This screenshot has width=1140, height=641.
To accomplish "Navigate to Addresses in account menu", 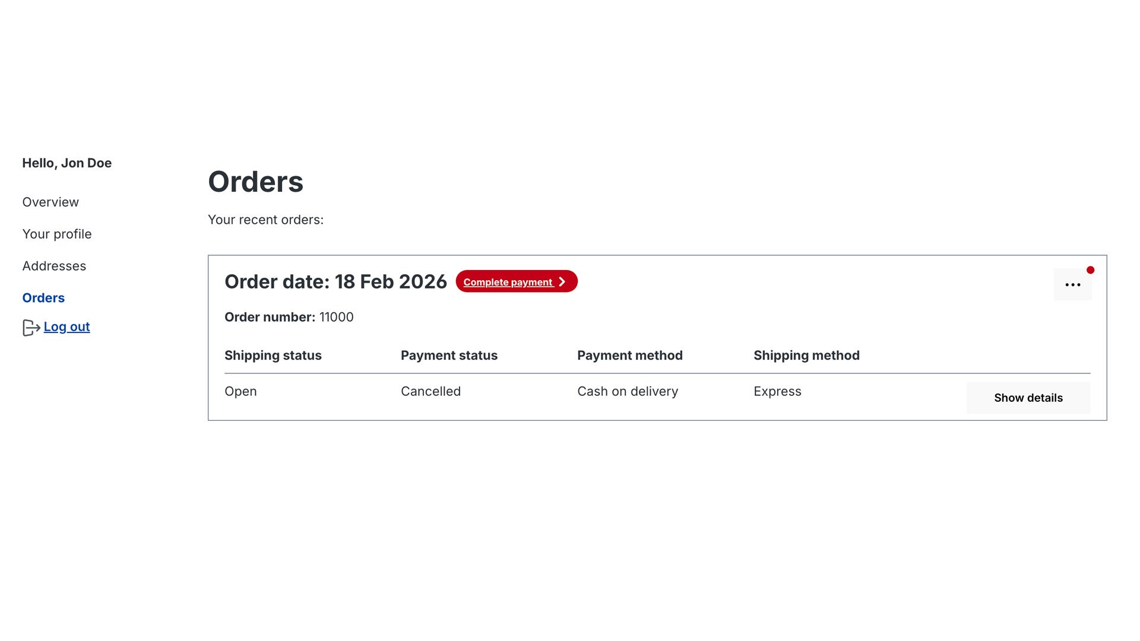I will [x=54, y=266].
